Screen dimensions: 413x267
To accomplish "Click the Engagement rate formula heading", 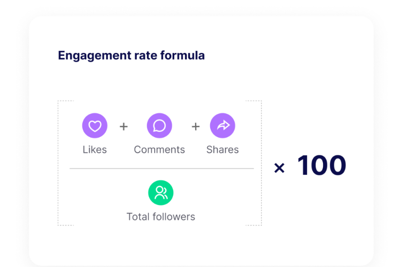I will click(x=131, y=55).
